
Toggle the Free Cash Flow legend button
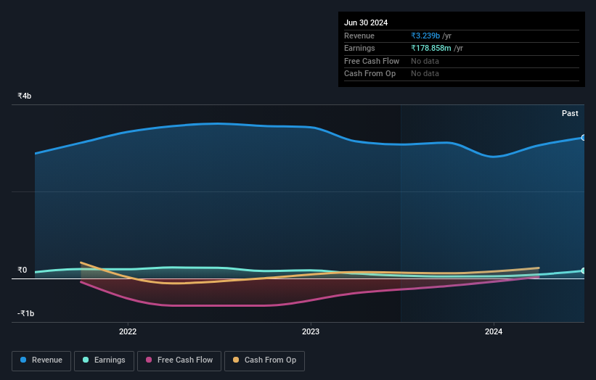pos(179,360)
